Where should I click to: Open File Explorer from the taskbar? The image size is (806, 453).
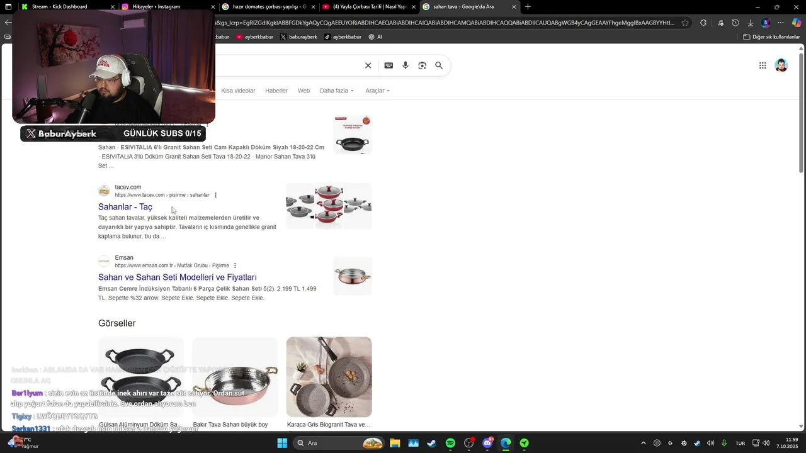(395, 443)
